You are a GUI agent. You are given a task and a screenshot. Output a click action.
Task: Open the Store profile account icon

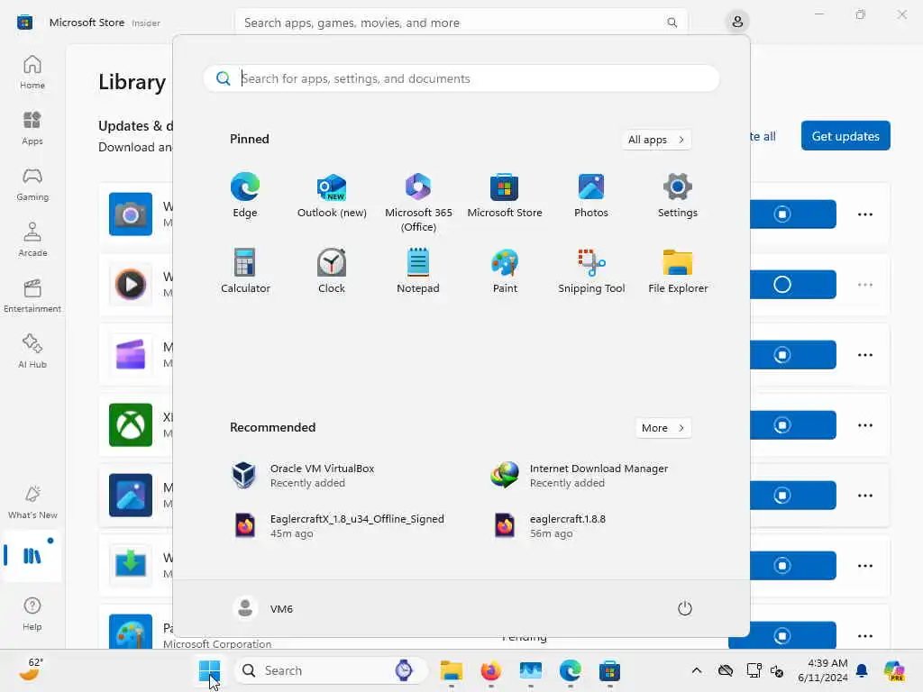pyautogui.click(x=737, y=23)
